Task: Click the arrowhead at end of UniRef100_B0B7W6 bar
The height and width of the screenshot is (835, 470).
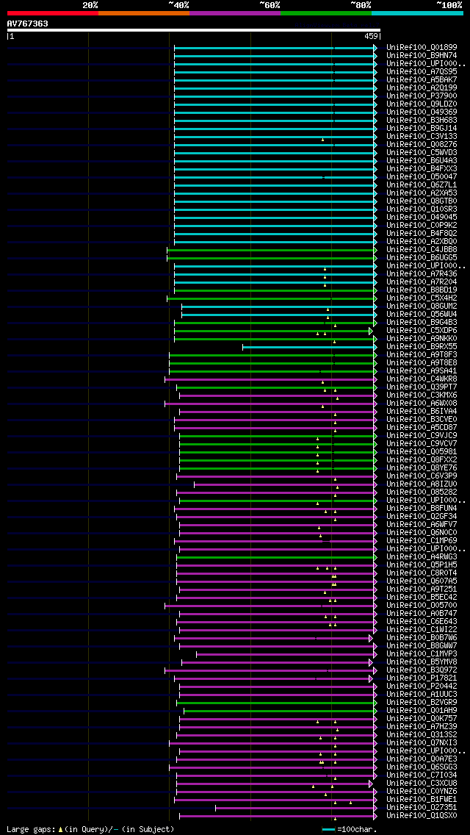Action: (x=370, y=638)
